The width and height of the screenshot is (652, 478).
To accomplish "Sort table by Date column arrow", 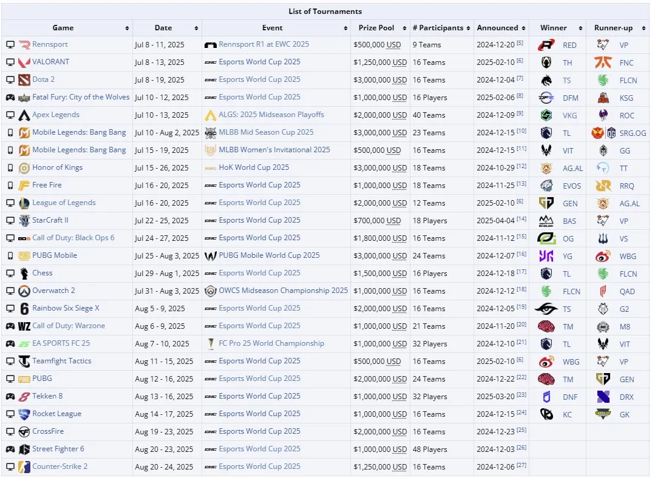I will pyautogui.click(x=196, y=29).
